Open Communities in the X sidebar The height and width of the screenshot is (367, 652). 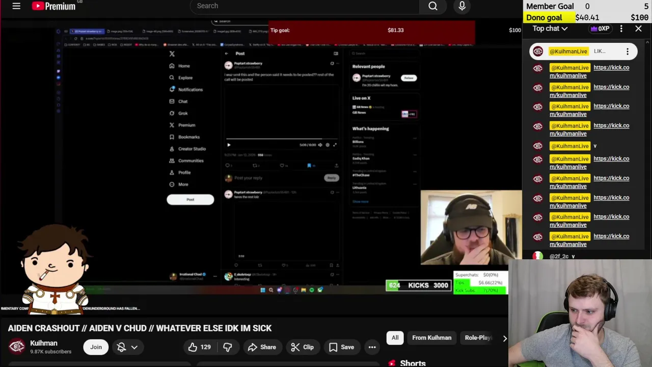click(x=186, y=161)
